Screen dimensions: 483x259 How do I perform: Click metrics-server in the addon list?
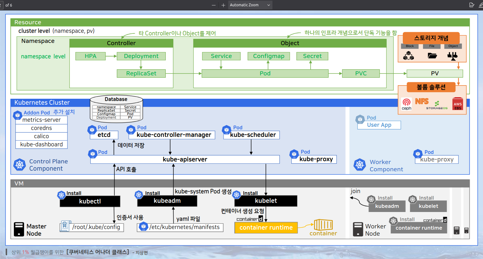coord(41,120)
